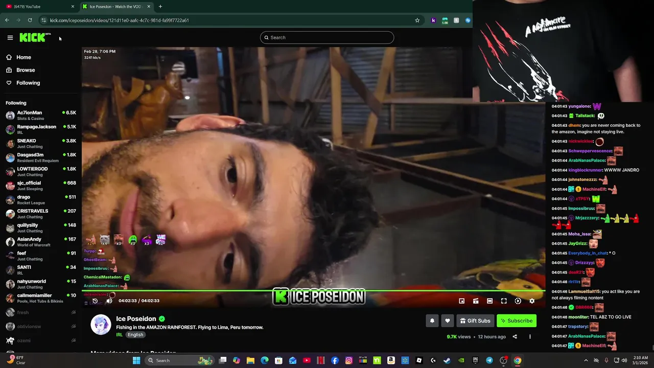Image resolution: width=654 pixels, height=368 pixels.
Task: Open offline channel fresh in sidebar
Action: pyautogui.click(x=41, y=312)
